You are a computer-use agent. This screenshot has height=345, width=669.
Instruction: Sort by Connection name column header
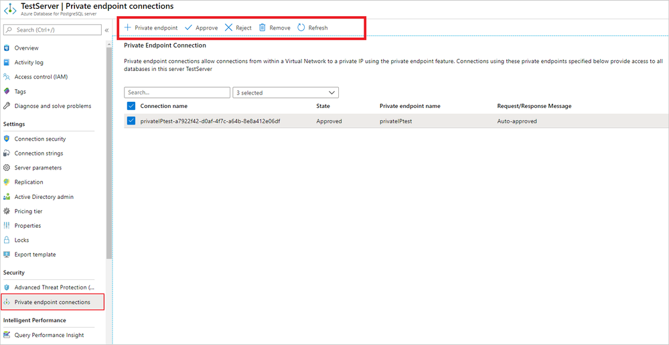coord(164,106)
